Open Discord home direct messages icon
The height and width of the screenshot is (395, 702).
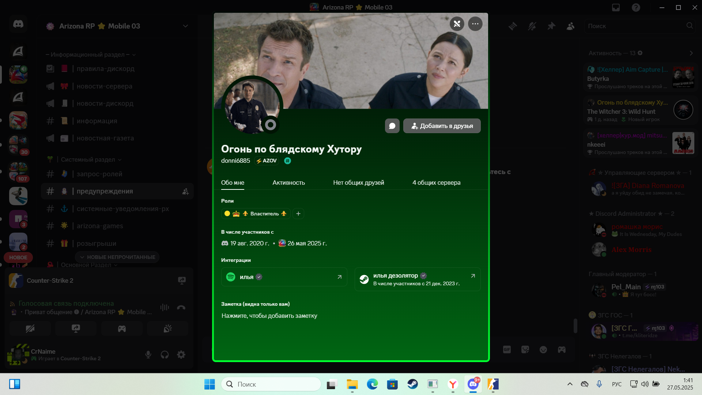coord(18,24)
